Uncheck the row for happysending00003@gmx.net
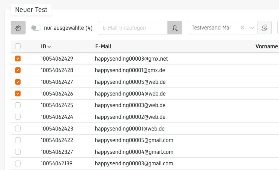279x170 pixels. [18, 59]
